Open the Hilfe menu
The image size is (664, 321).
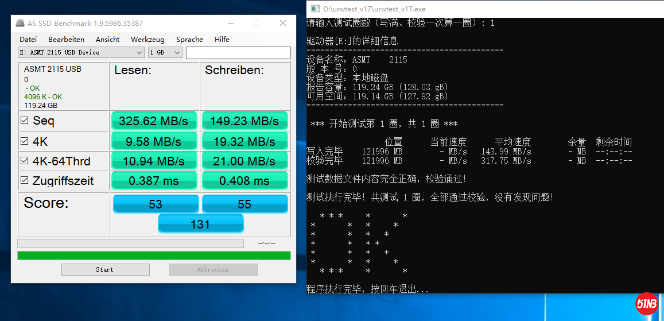[222, 40]
